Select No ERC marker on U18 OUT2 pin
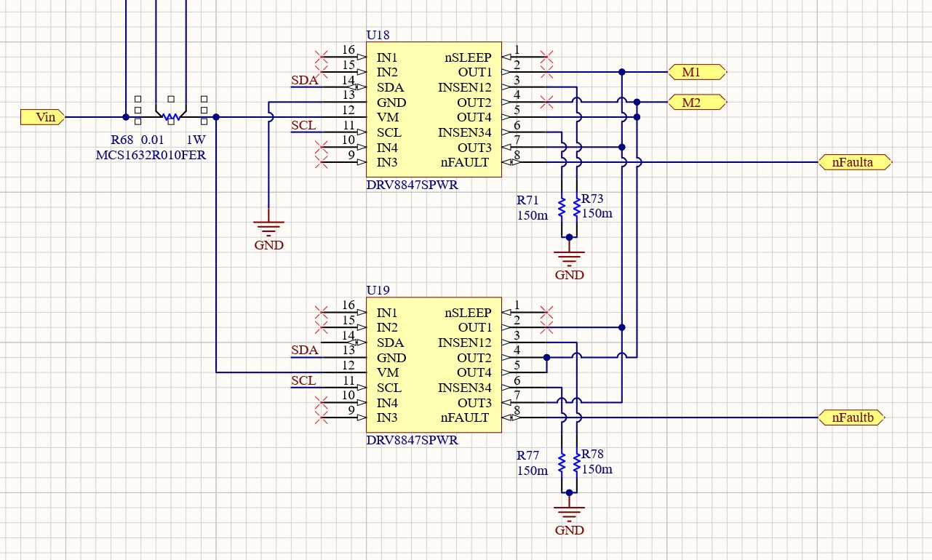The image size is (932, 560). (547, 103)
